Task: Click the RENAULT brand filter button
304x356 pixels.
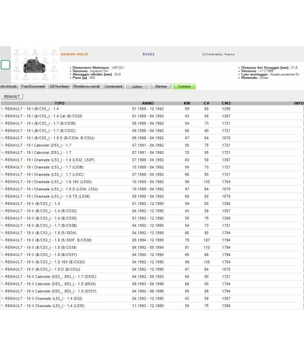Action: (x=12, y=97)
